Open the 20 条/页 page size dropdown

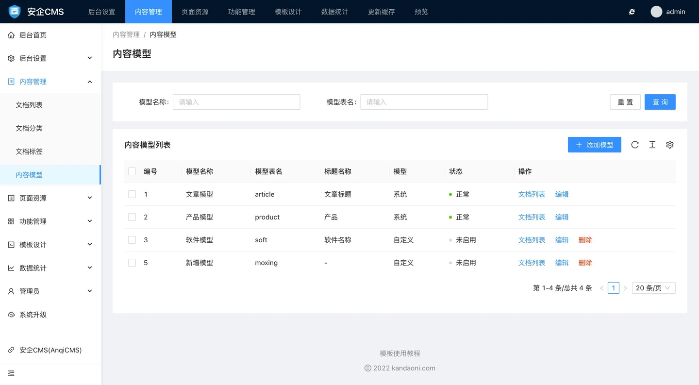653,288
